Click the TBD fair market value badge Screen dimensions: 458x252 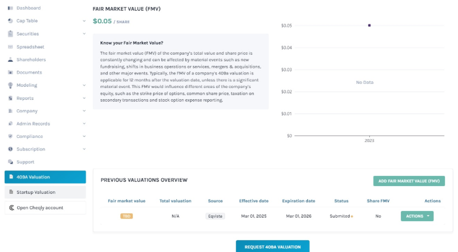126,216
